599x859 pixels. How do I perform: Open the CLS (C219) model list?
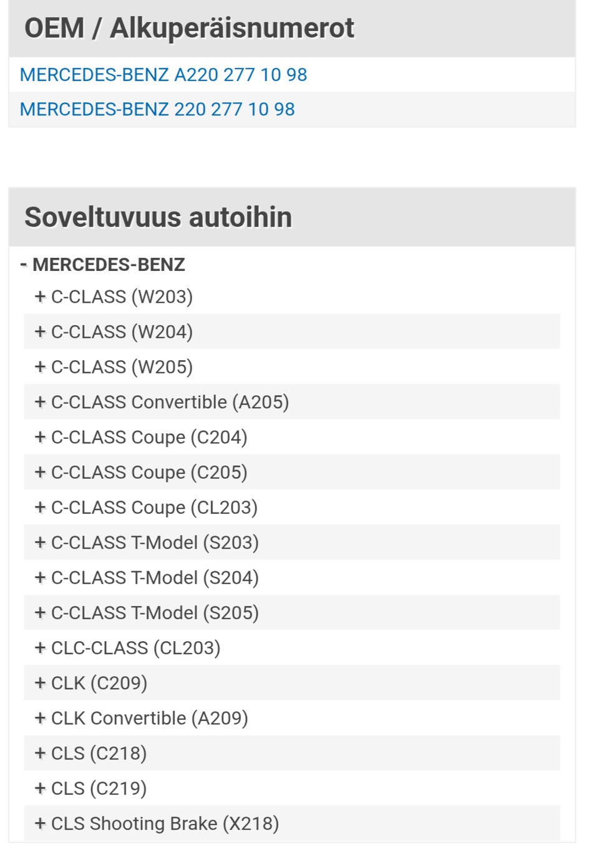[x=292, y=788]
